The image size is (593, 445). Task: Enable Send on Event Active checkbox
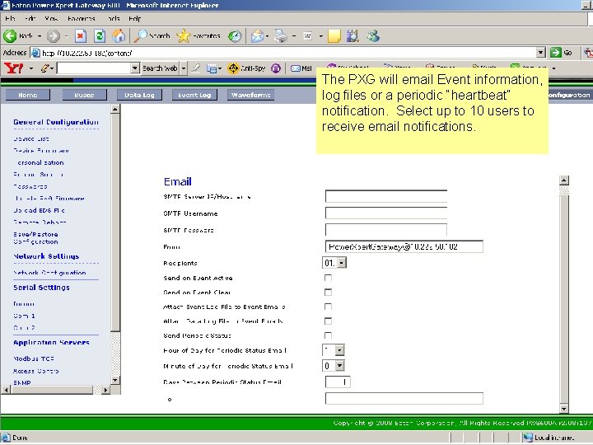328,279
